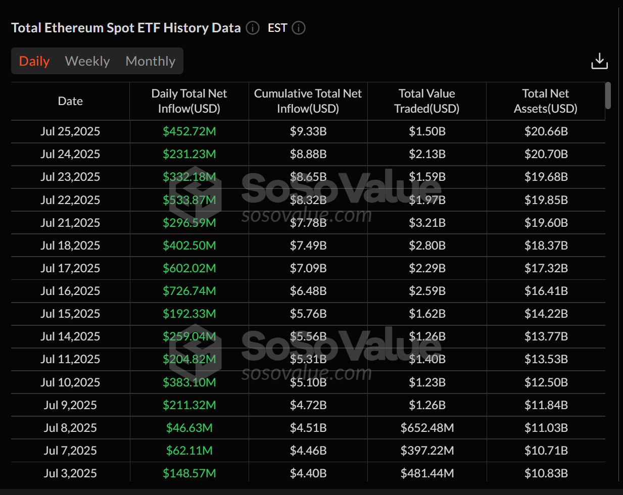Click the Daily Total Net Inflow header
Viewport: 623px width, 495px height.
tap(189, 101)
